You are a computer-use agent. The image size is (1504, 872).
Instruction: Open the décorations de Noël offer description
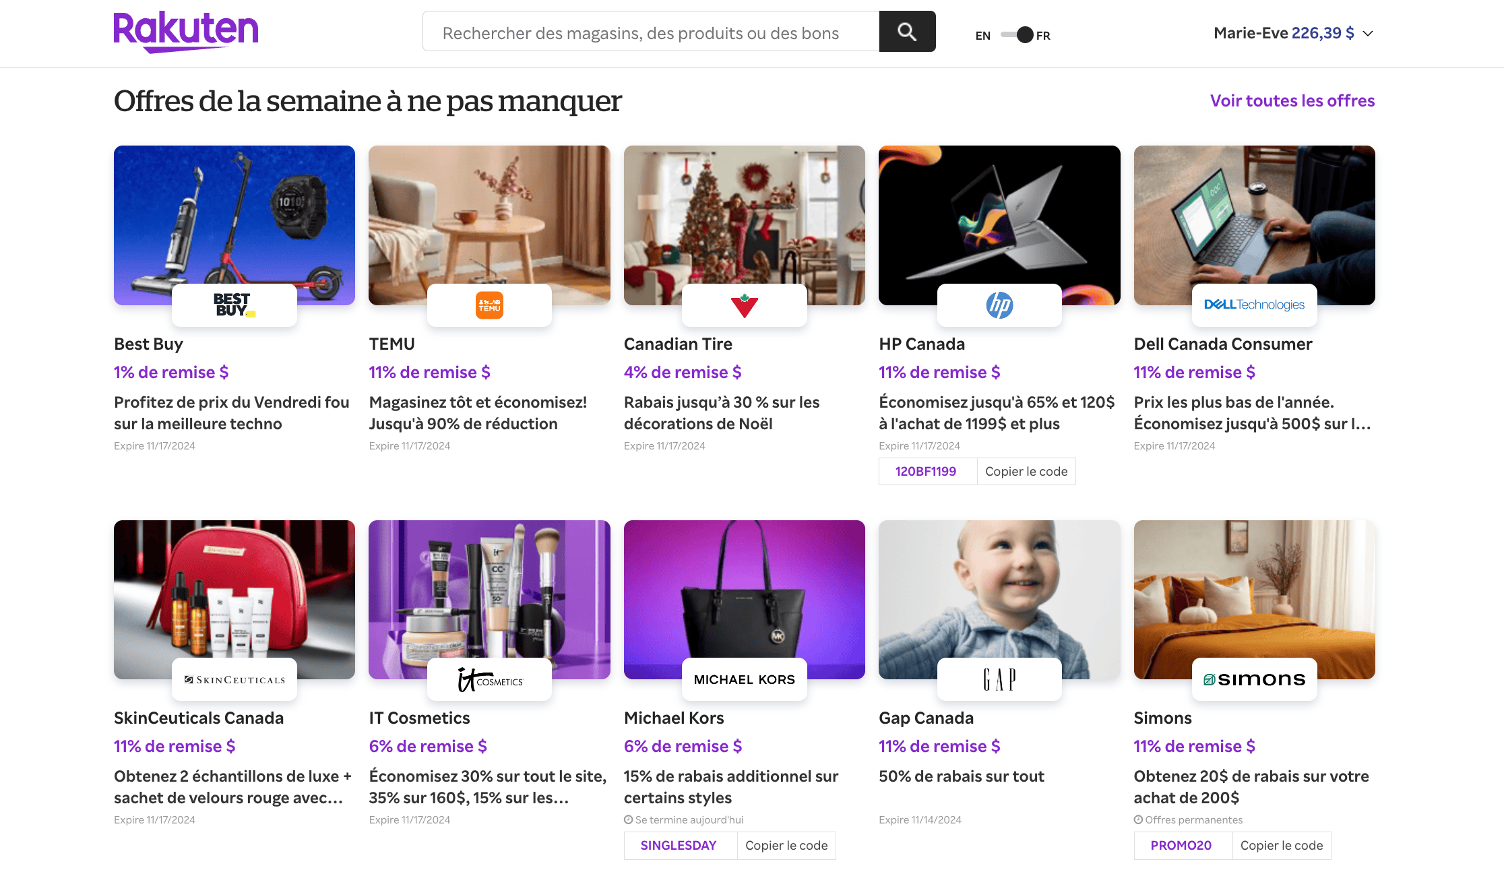pyautogui.click(x=722, y=413)
